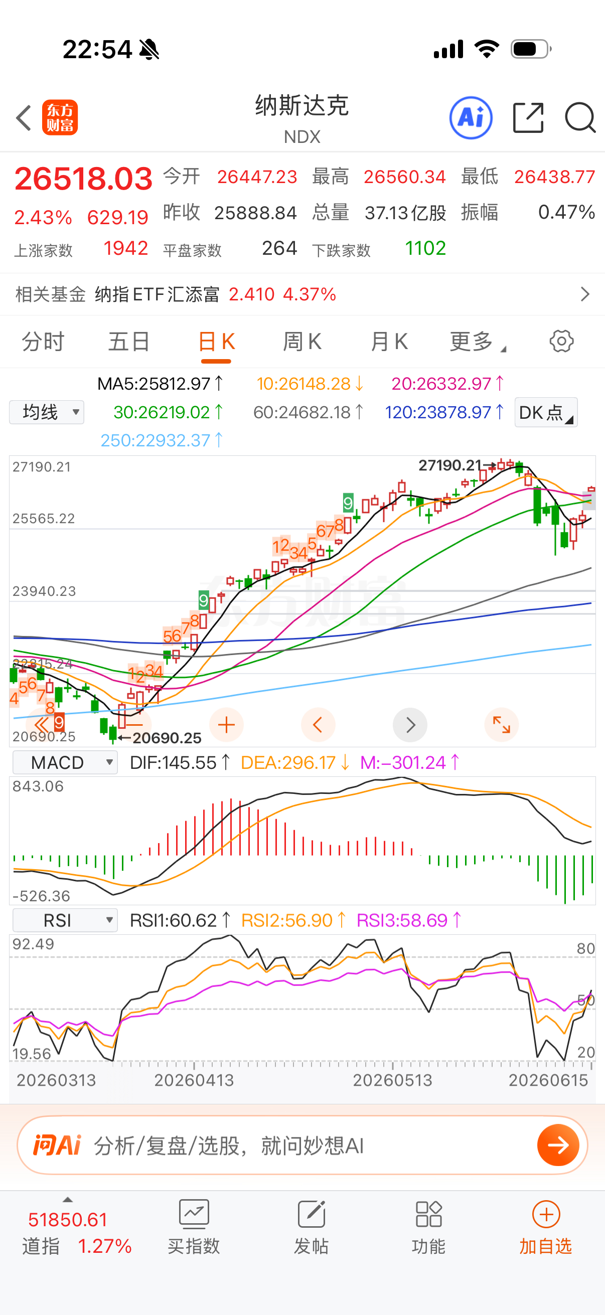This screenshot has width=605, height=1315.
Task: Tap the RSI3:58.69 value
Action: click(x=409, y=920)
